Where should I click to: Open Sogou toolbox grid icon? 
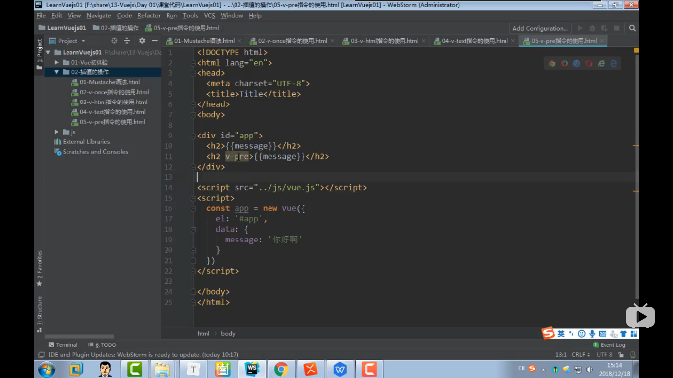tap(634, 334)
